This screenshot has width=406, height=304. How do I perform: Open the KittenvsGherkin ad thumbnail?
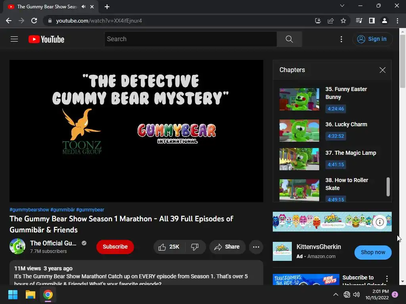282,251
